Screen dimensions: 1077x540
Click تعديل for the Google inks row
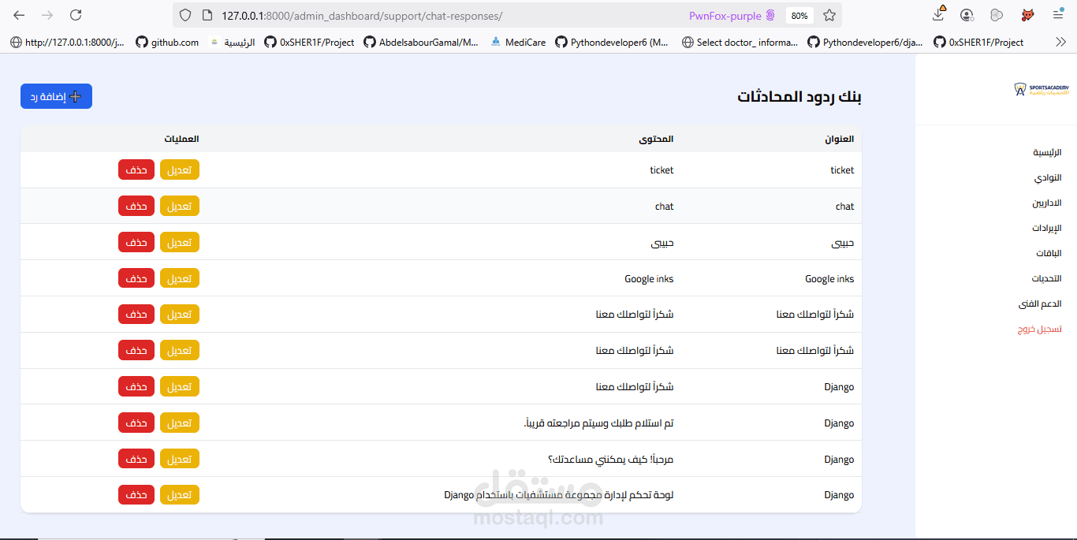click(180, 278)
